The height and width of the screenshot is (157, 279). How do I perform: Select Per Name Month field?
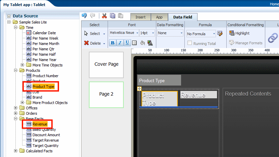46,44
